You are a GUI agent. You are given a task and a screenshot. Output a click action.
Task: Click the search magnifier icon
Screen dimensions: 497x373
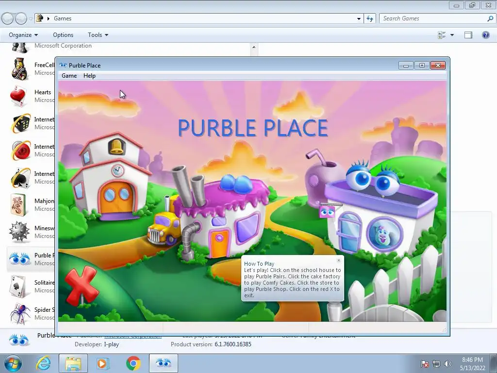[490, 18]
